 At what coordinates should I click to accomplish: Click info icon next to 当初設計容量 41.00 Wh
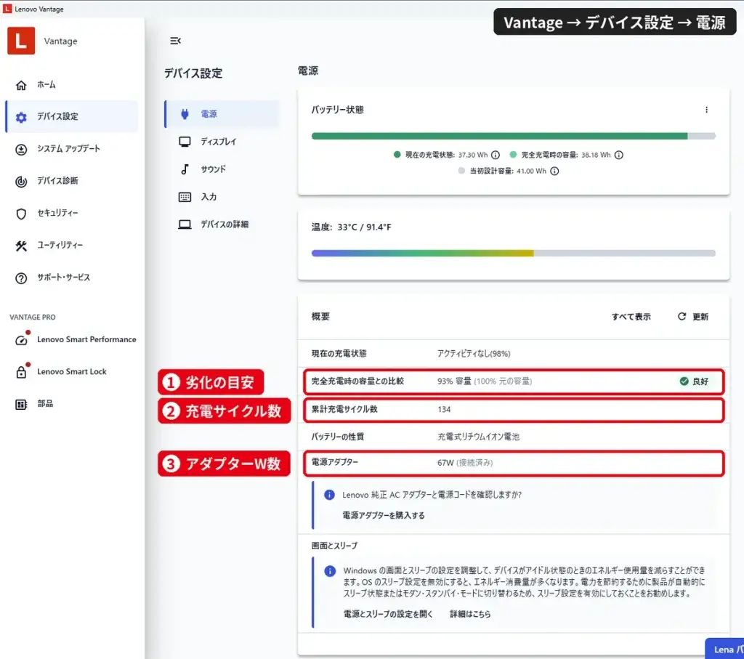[554, 171]
